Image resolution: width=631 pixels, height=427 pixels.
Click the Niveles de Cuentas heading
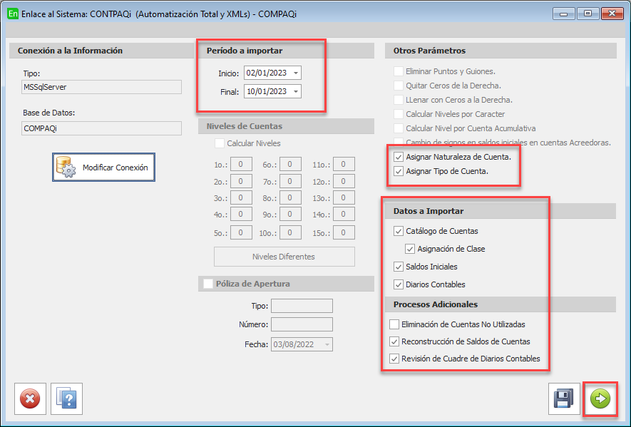(245, 126)
